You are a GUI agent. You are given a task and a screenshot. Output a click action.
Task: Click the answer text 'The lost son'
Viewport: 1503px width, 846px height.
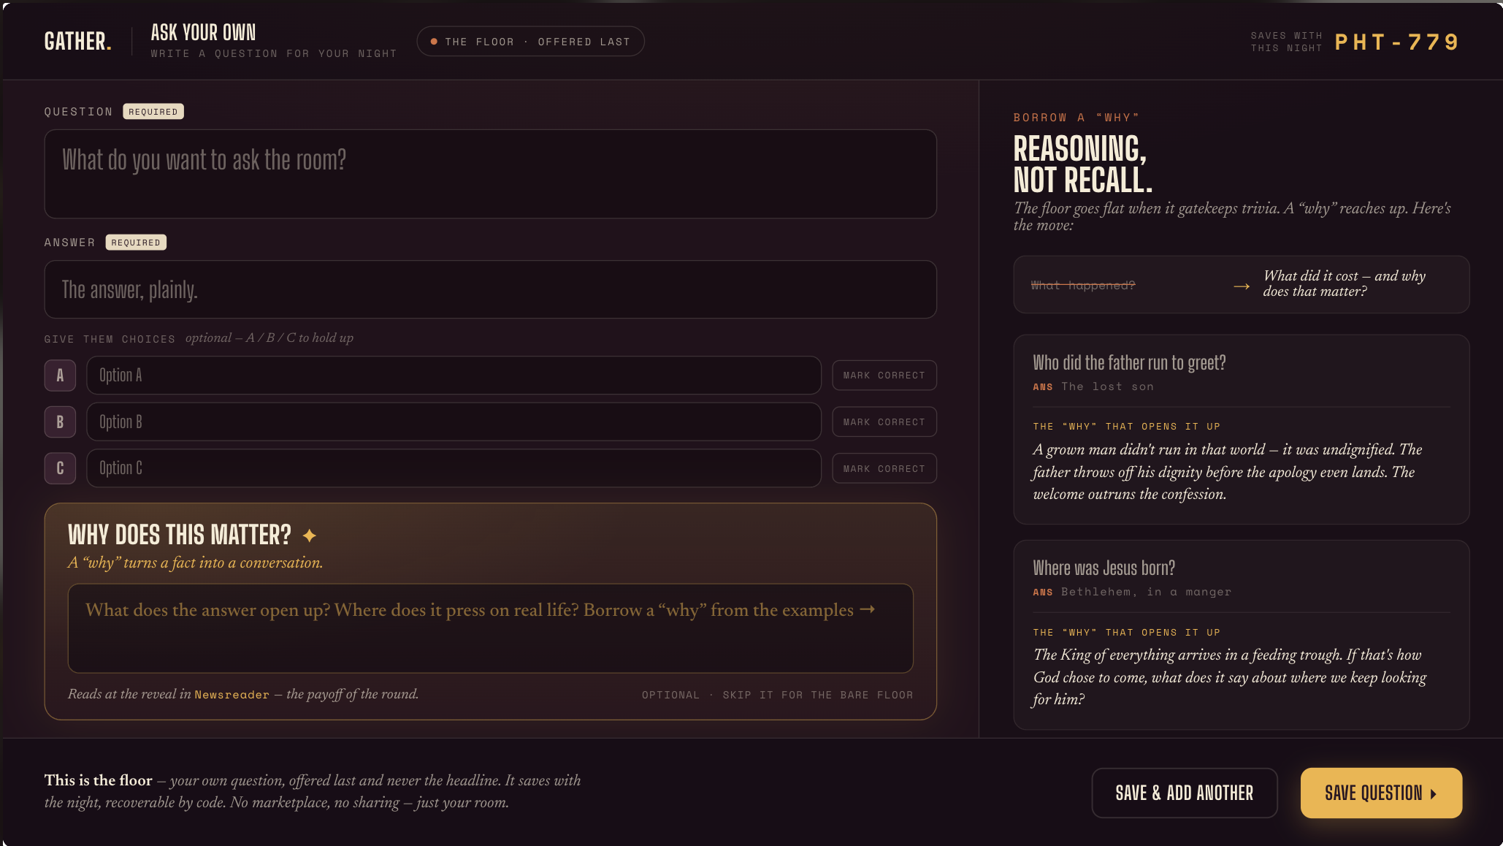pos(1107,386)
